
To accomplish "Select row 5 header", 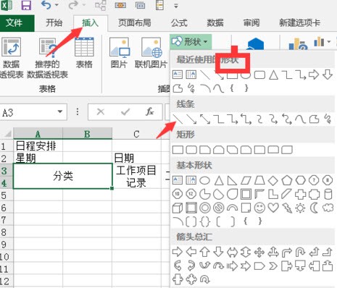I will pyautogui.click(x=7, y=195).
